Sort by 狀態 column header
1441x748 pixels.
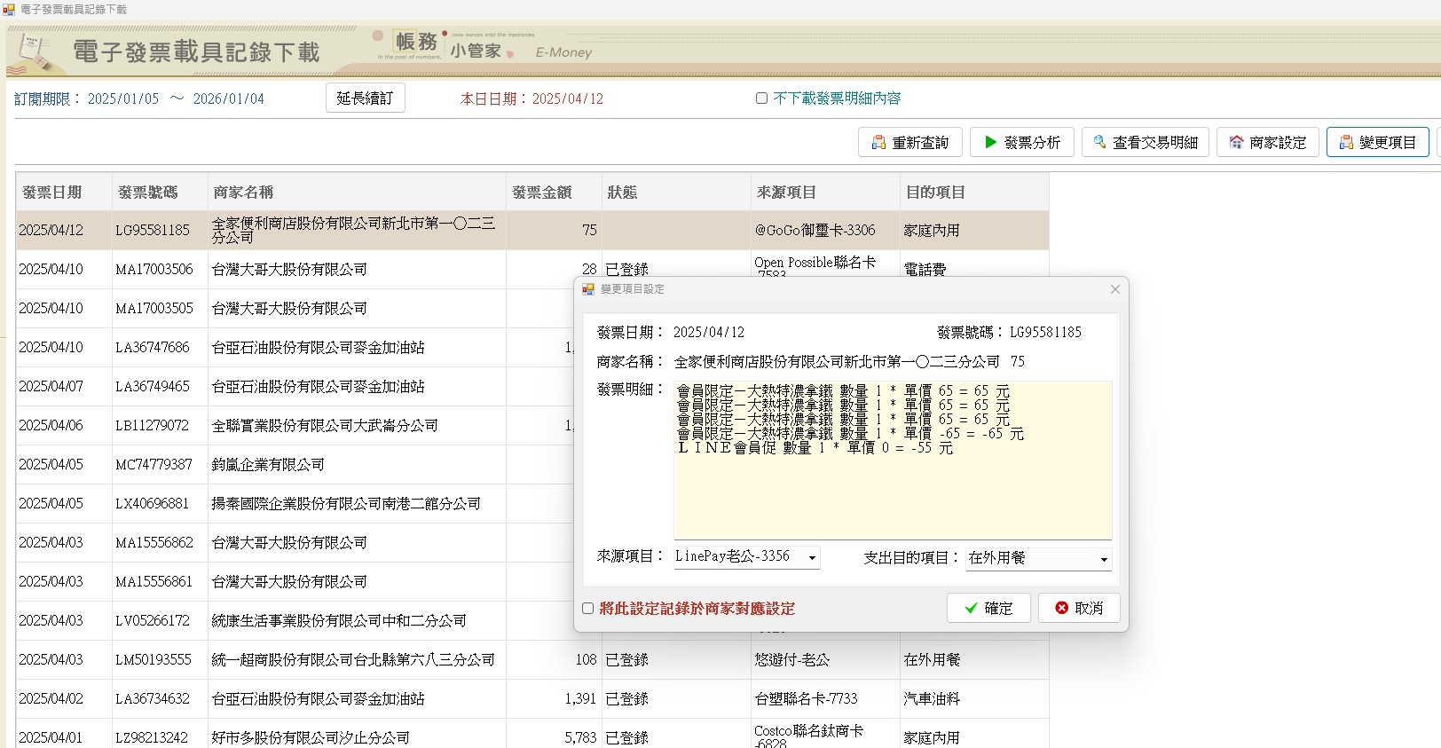point(676,192)
